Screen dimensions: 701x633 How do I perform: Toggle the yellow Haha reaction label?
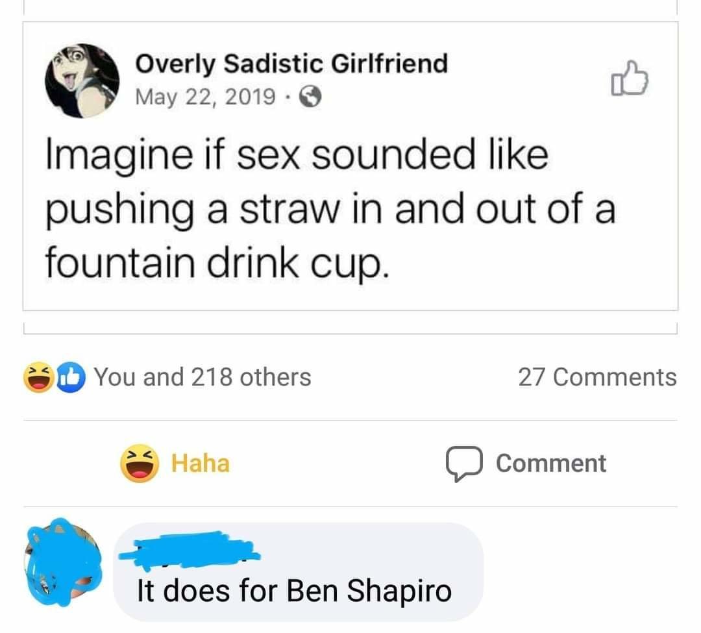click(x=200, y=464)
